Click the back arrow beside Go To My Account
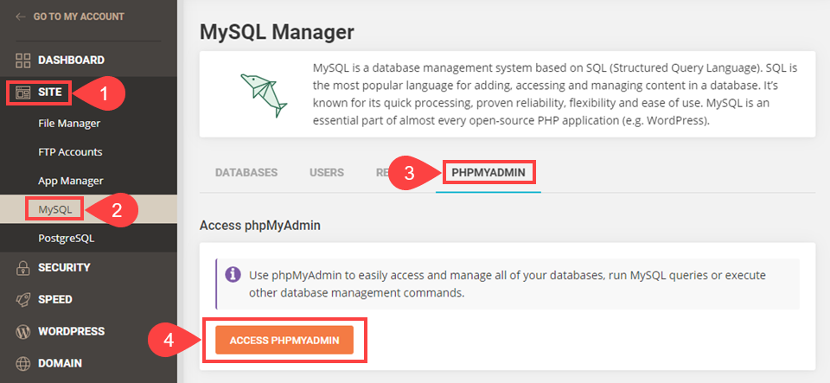830x383 pixels. tap(21, 16)
